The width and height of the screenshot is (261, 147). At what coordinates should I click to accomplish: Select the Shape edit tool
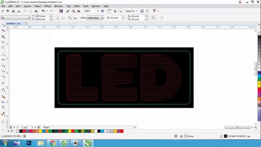click(3, 30)
